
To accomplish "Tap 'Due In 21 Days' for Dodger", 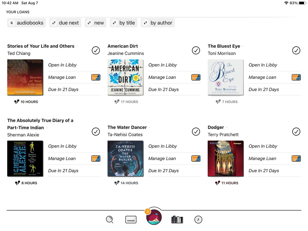I will point(264,171).
